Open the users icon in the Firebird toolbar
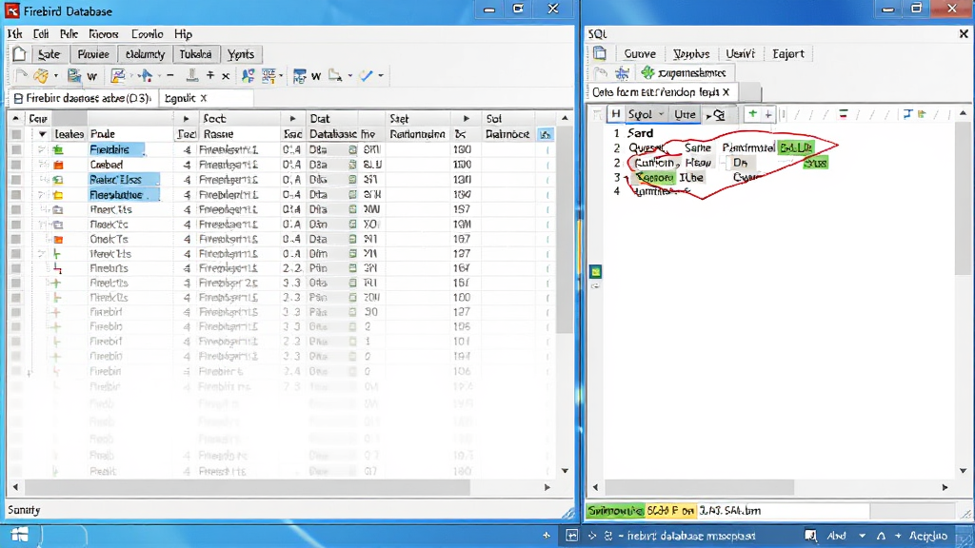The image size is (975, 548). (x=249, y=76)
